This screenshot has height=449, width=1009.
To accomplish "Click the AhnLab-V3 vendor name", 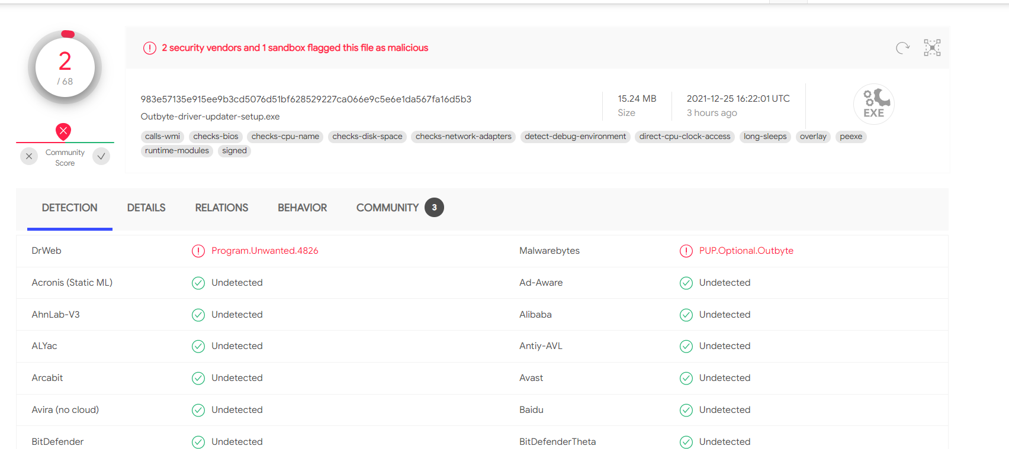I will pyautogui.click(x=56, y=315).
